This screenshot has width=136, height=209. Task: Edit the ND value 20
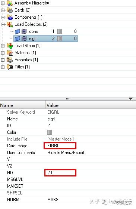click(60, 173)
